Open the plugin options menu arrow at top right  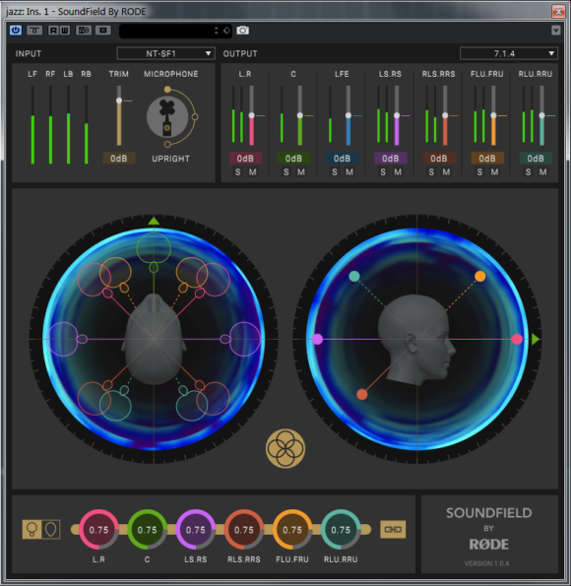click(556, 31)
